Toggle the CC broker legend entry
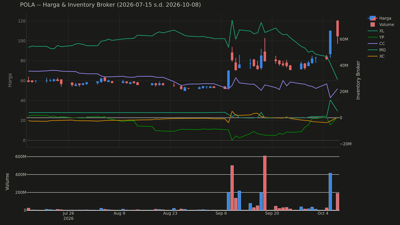 click(376, 43)
